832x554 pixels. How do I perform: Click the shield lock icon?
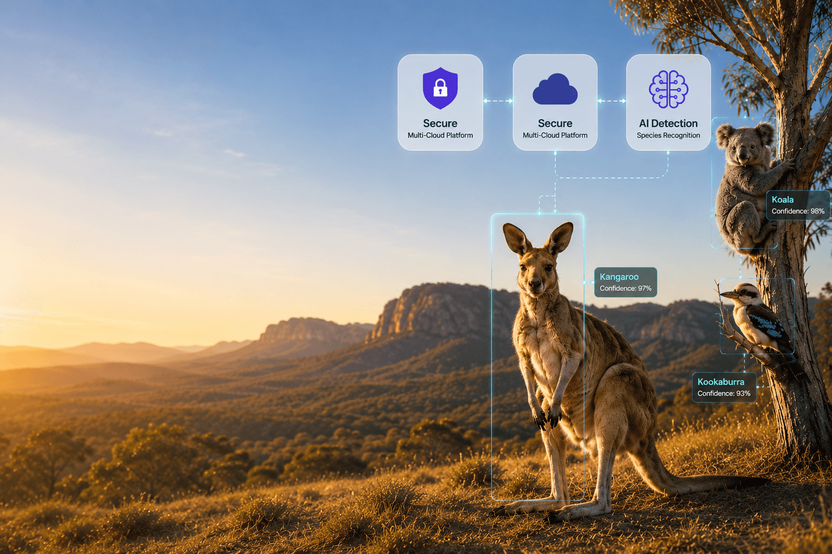pyautogui.click(x=440, y=88)
